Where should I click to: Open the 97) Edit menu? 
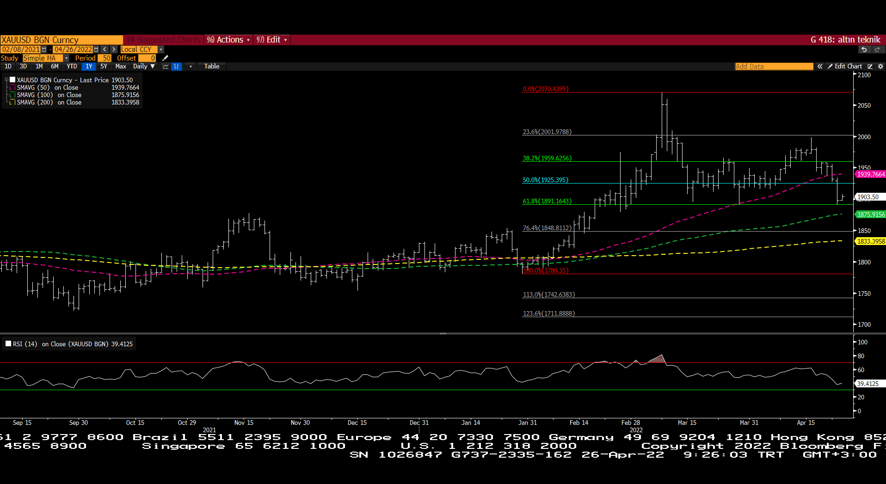pyautogui.click(x=272, y=40)
